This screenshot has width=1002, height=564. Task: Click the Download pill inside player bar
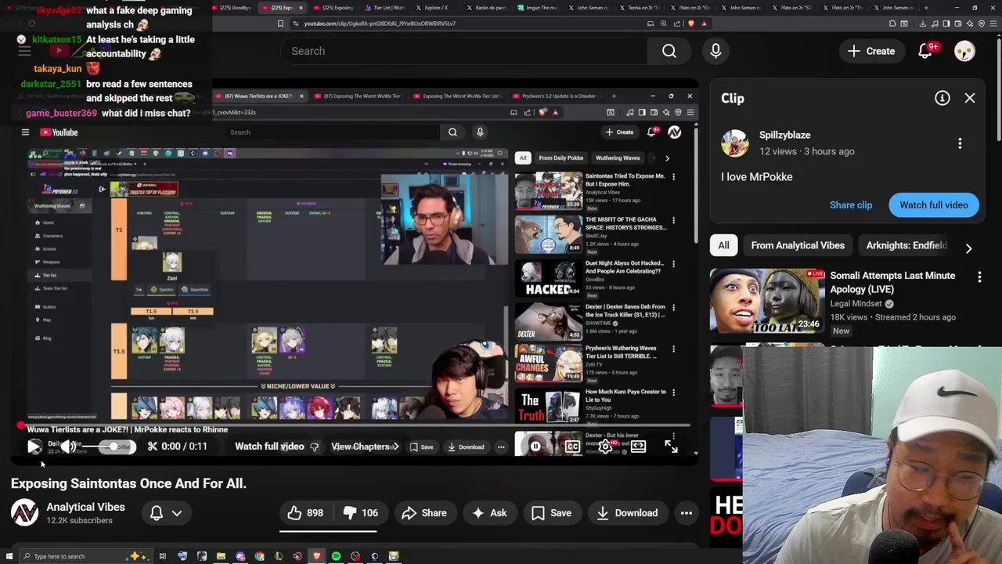(x=466, y=446)
